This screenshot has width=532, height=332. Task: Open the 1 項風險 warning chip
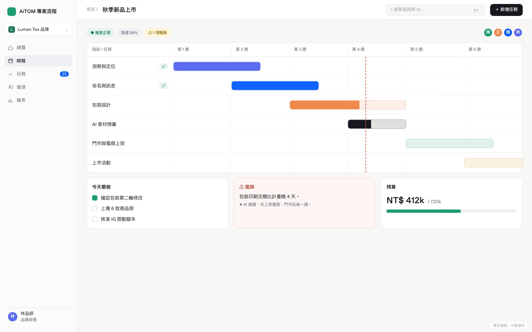[x=157, y=33]
